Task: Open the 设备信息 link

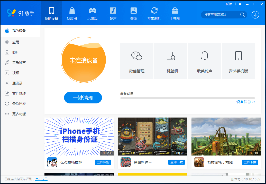Action: 246,102
